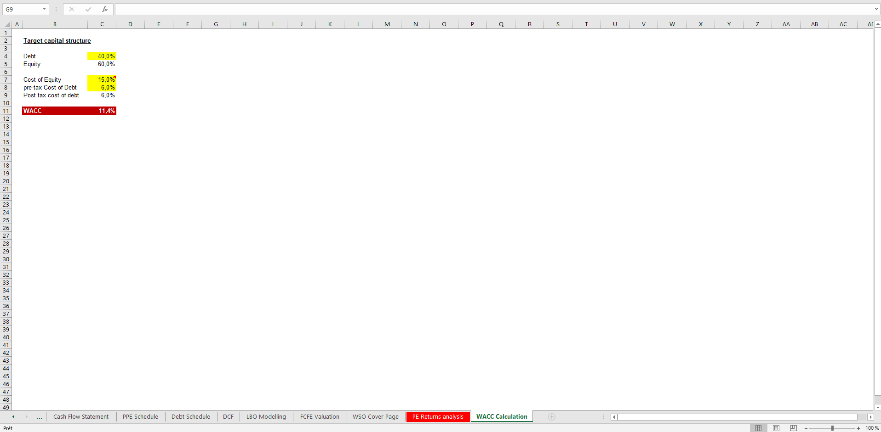Open the FCFE Valuation sheet tab

[x=320, y=417]
